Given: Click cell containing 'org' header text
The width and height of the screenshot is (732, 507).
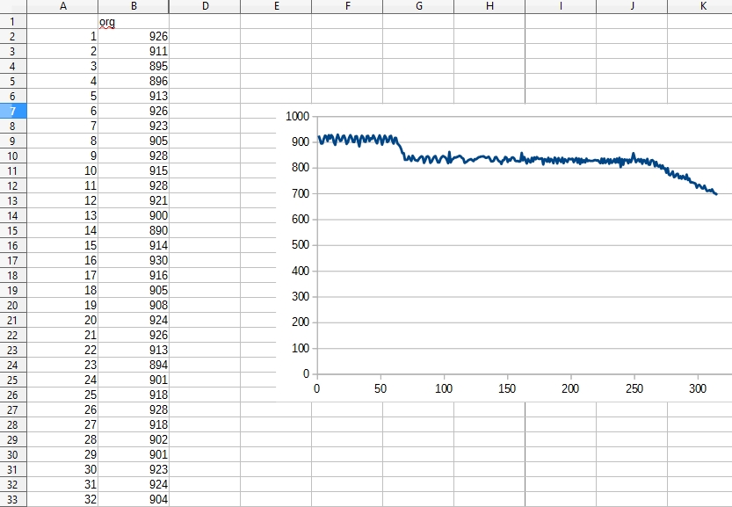Looking at the screenshot, I should tap(134, 21).
